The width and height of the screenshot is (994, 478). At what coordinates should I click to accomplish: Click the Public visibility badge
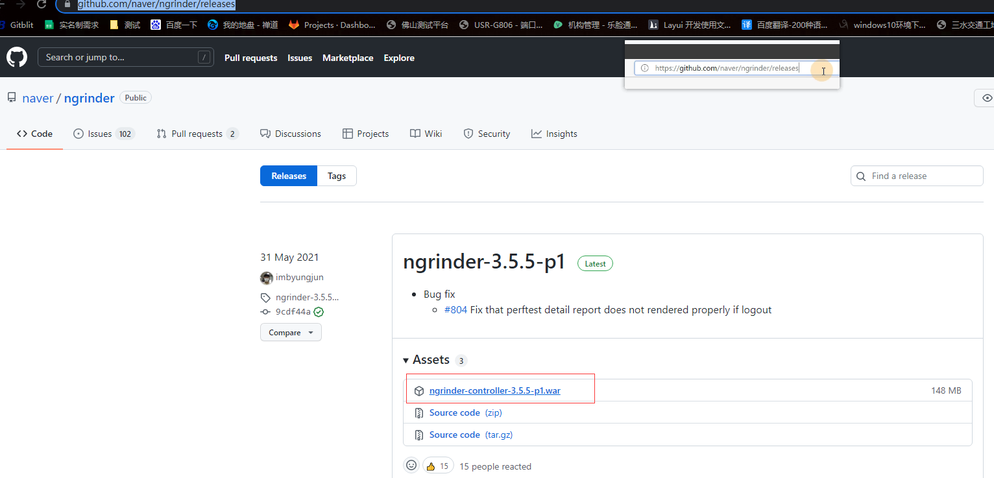(136, 97)
